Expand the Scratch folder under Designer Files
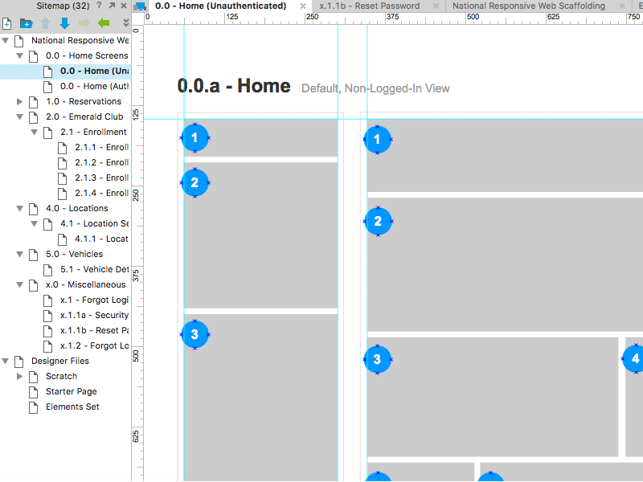 tap(19, 376)
